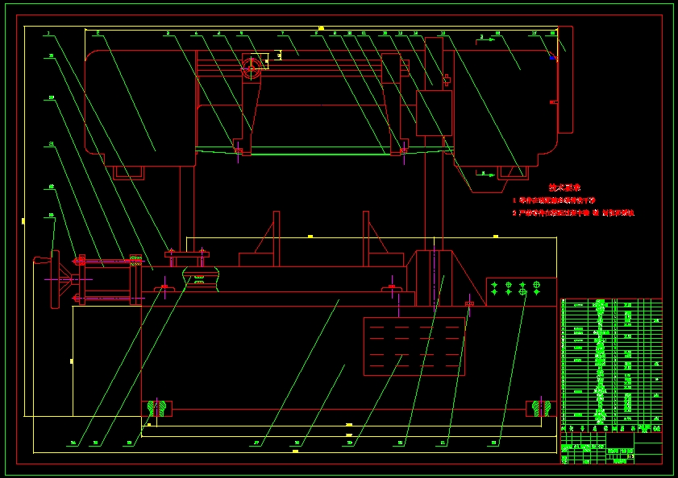Click the scale cell in the title block

pyautogui.click(x=629, y=455)
